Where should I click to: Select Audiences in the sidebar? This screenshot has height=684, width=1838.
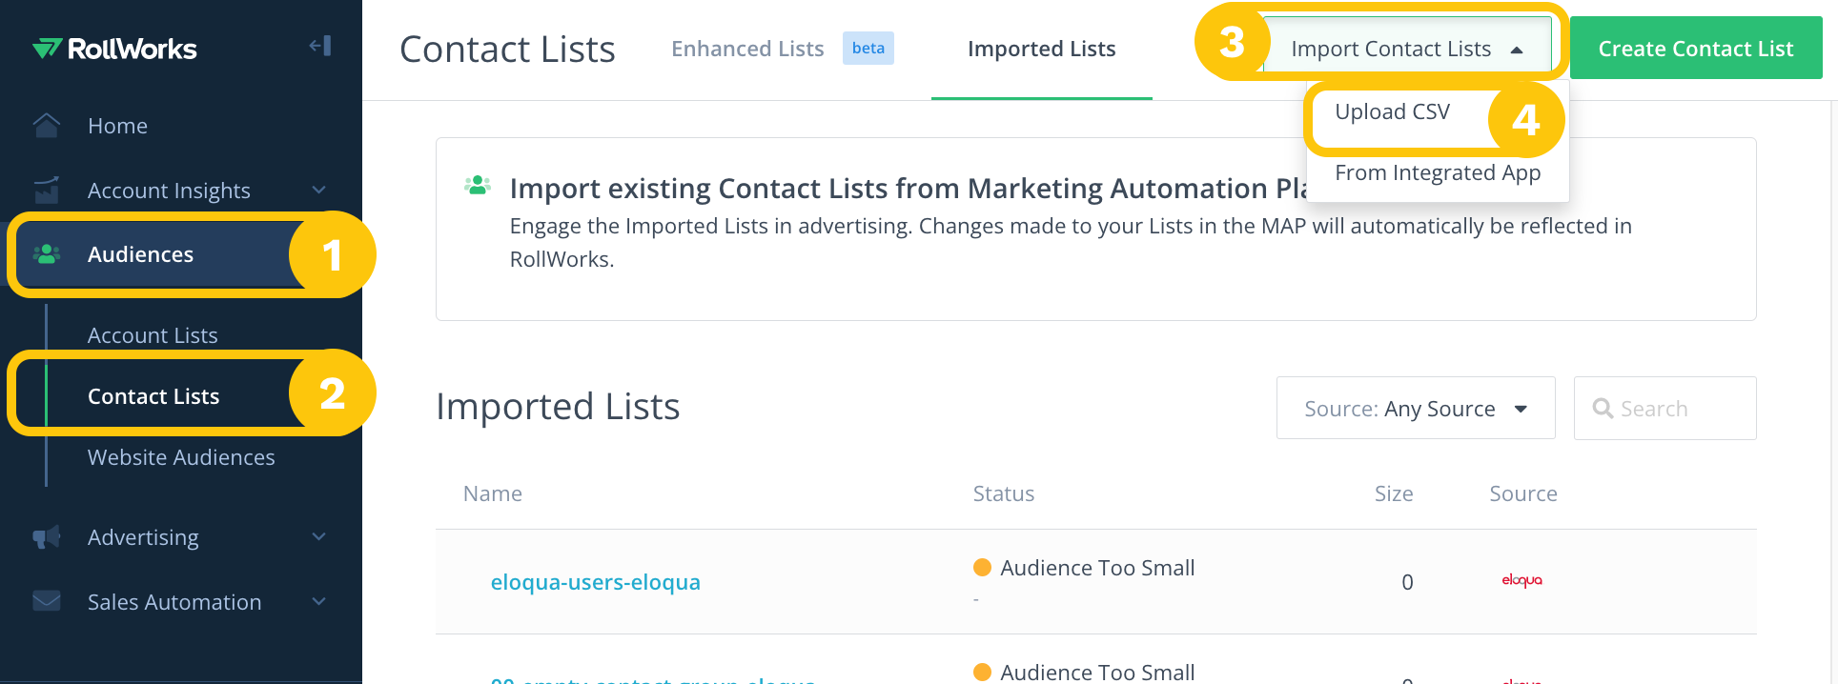tap(140, 254)
